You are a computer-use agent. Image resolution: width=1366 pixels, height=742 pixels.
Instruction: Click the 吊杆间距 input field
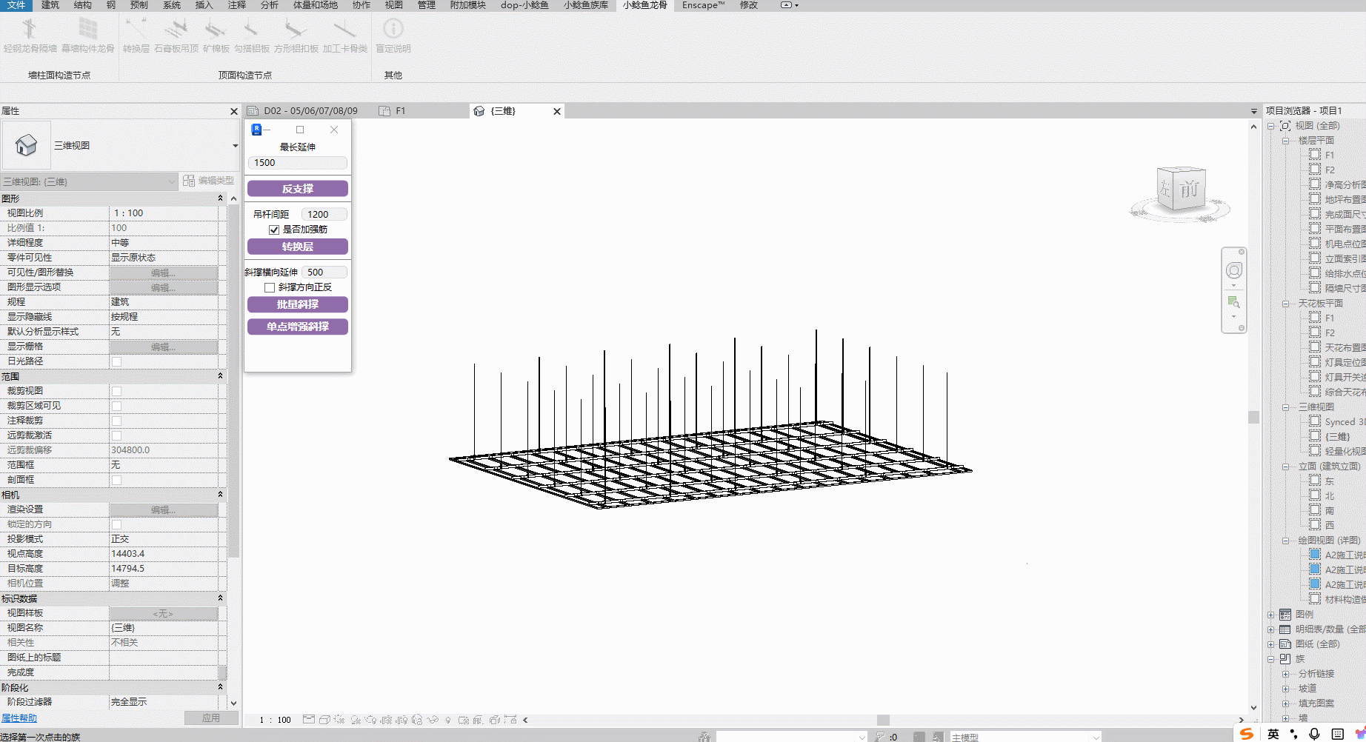(x=324, y=214)
